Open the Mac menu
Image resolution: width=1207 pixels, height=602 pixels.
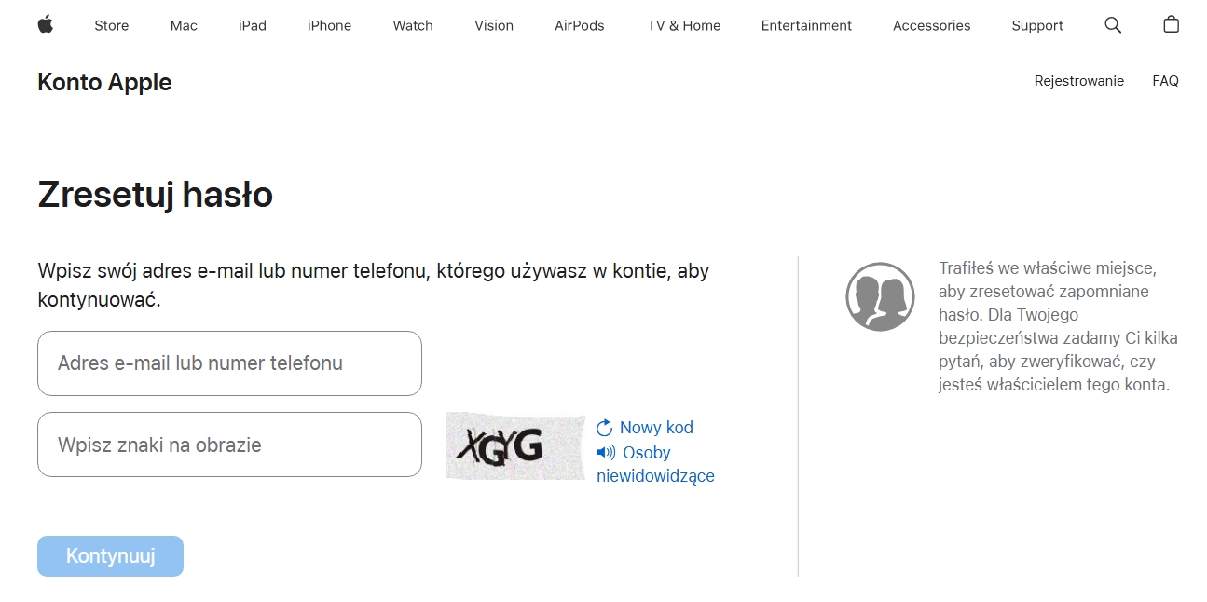pos(184,25)
